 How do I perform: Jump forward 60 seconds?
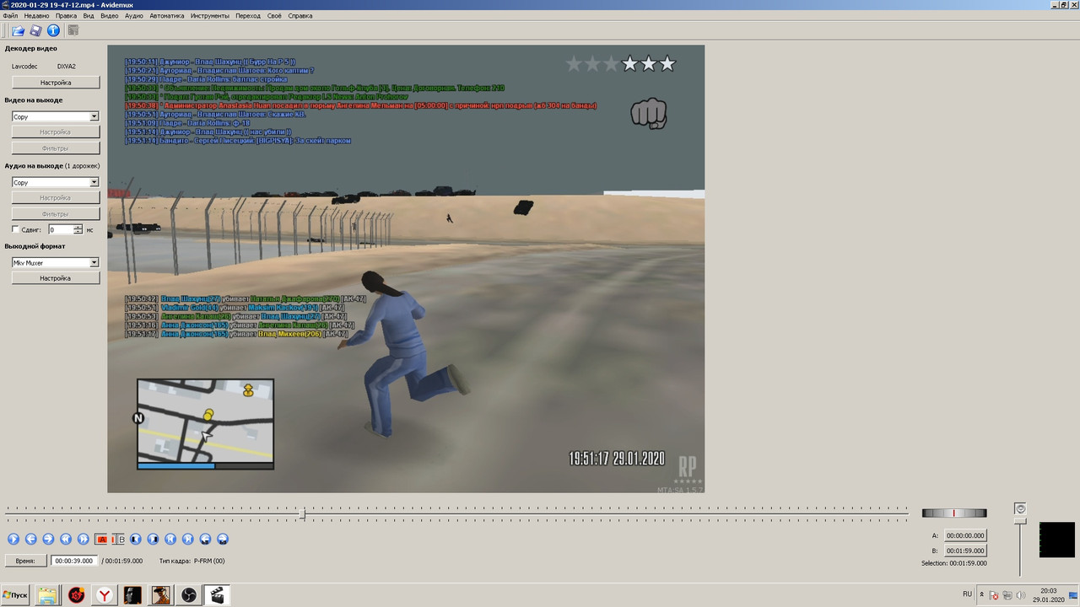tap(223, 539)
